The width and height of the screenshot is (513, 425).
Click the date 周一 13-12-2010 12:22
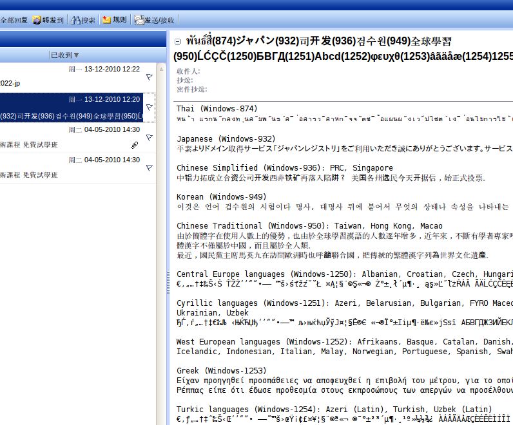104,69
